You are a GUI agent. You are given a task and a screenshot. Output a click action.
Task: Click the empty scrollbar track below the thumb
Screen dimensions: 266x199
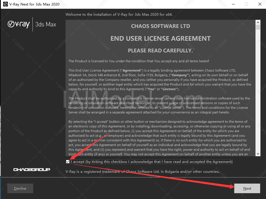[x=258, y=90]
